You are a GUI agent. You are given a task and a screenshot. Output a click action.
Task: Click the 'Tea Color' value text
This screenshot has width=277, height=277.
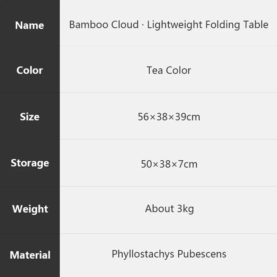pyautogui.click(x=169, y=70)
